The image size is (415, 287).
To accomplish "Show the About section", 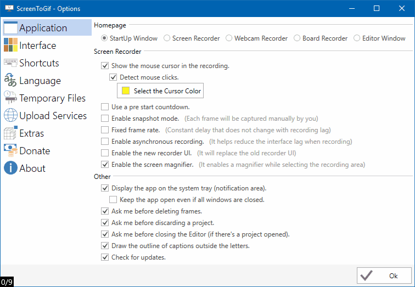I will (x=47, y=168).
